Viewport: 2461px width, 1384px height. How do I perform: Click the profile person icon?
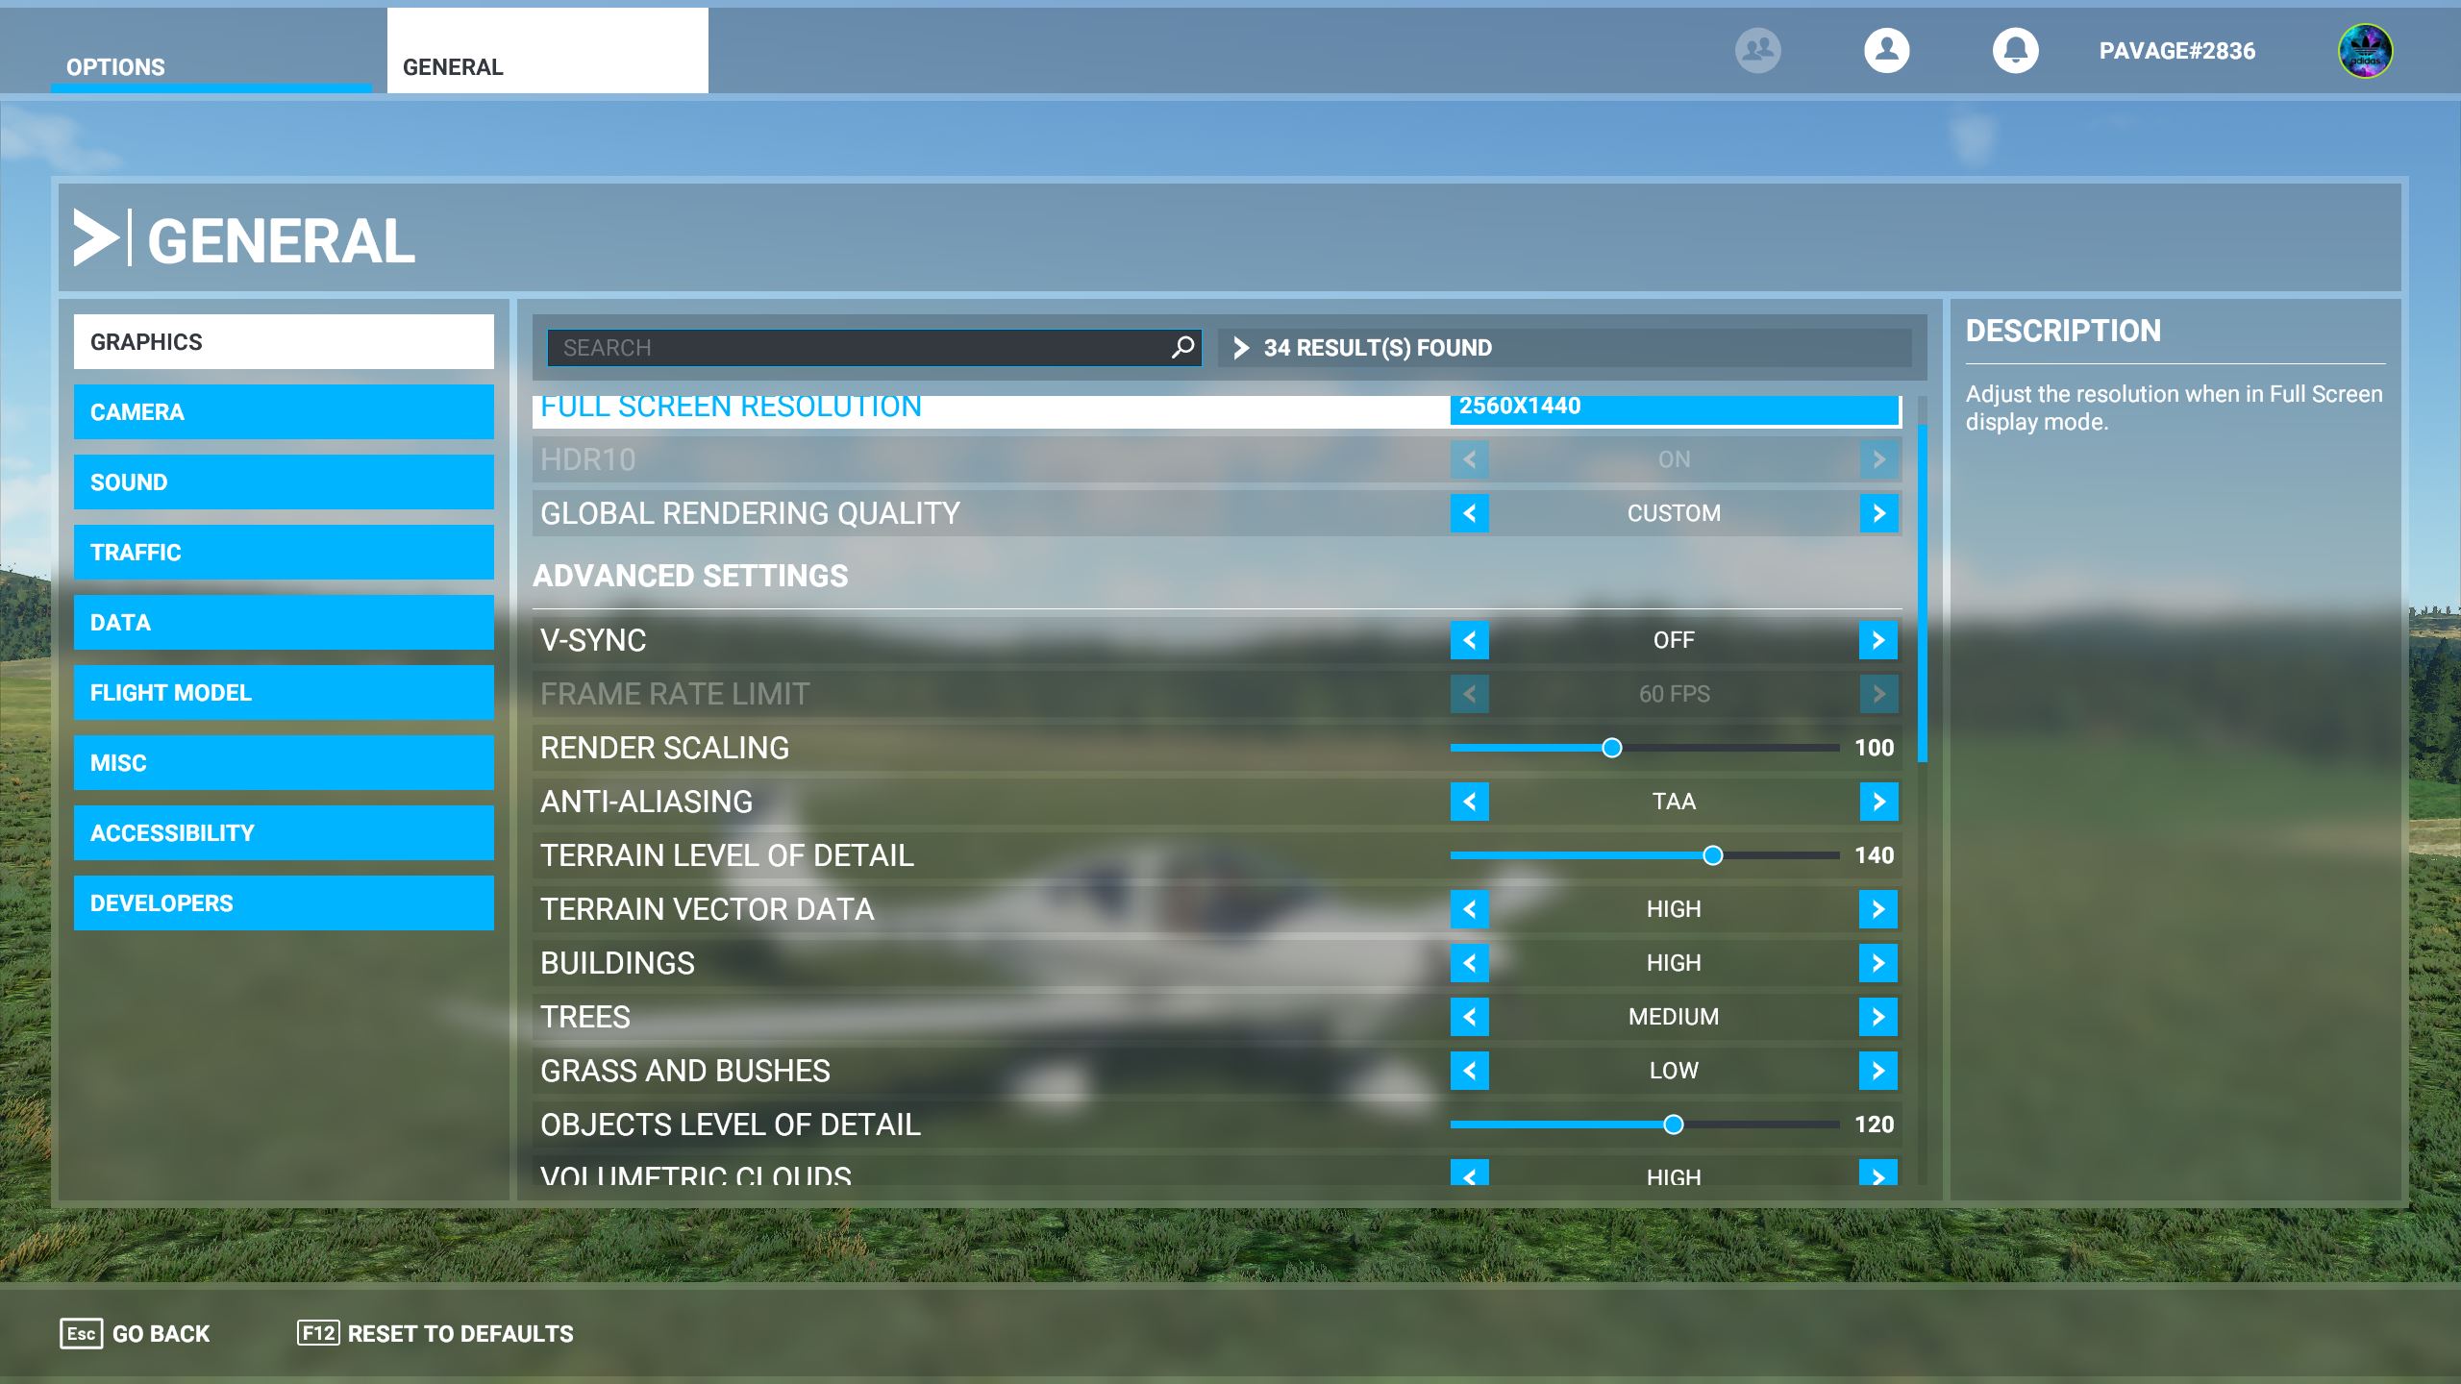pos(1886,50)
